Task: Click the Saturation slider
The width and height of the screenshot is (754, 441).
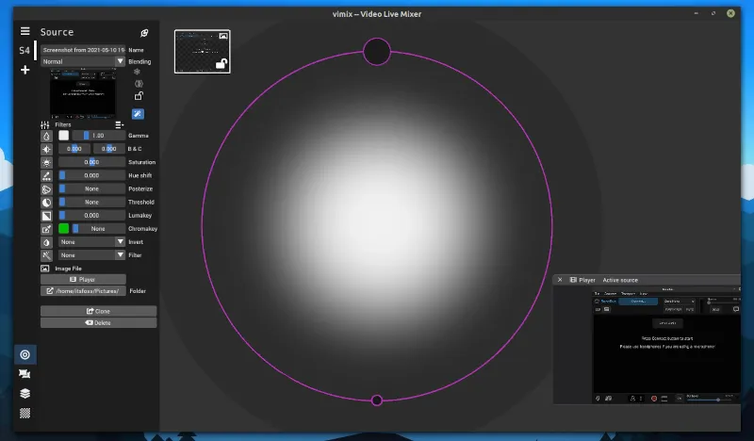Action: [x=91, y=162]
